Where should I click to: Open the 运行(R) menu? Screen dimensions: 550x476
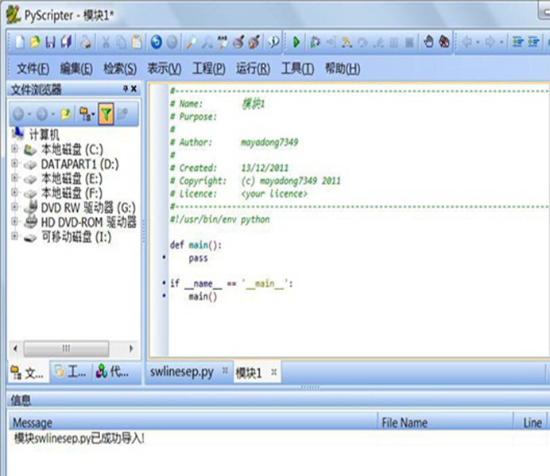[x=253, y=68]
